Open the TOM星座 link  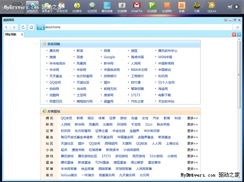pyautogui.click(x=102, y=163)
